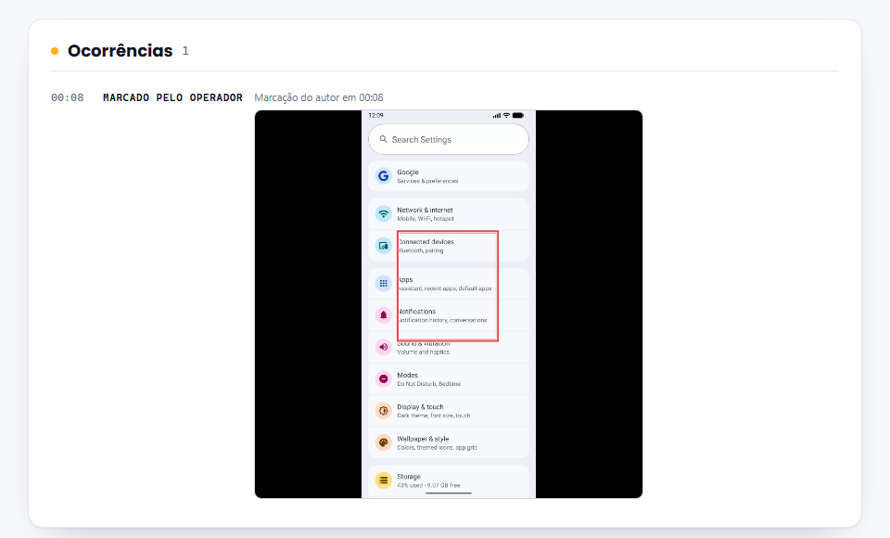Click 'Volume and haptics' subtitle
This screenshot has width=890, height=538.
point(423,352)
